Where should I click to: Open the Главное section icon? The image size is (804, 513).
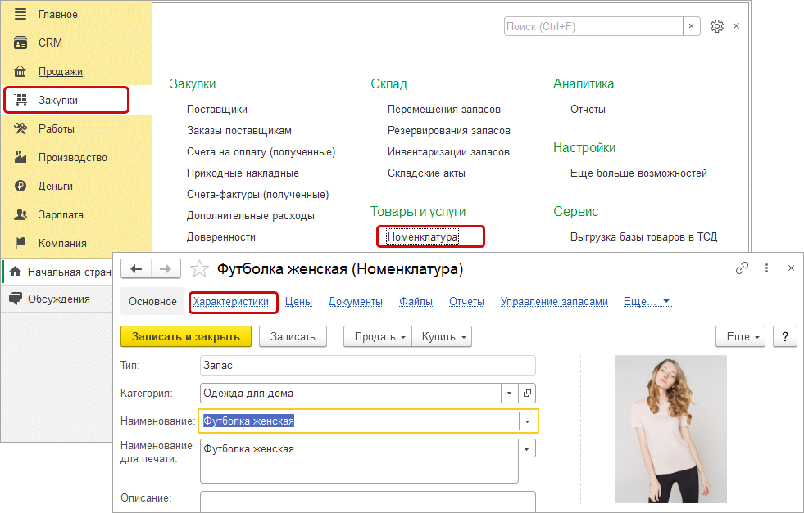coord(20,14)
